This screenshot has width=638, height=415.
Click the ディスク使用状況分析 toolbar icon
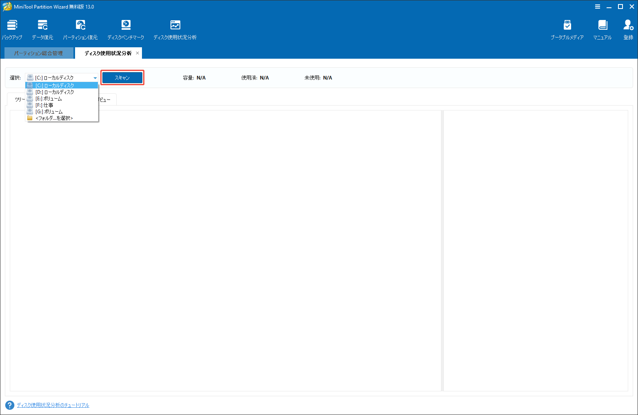[175, 29]
